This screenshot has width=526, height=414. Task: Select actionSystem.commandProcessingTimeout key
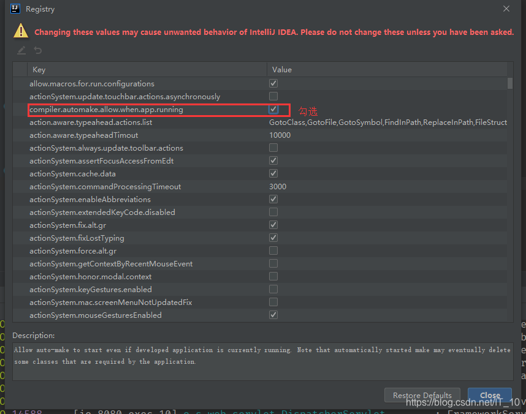click(x=105, y=187)
